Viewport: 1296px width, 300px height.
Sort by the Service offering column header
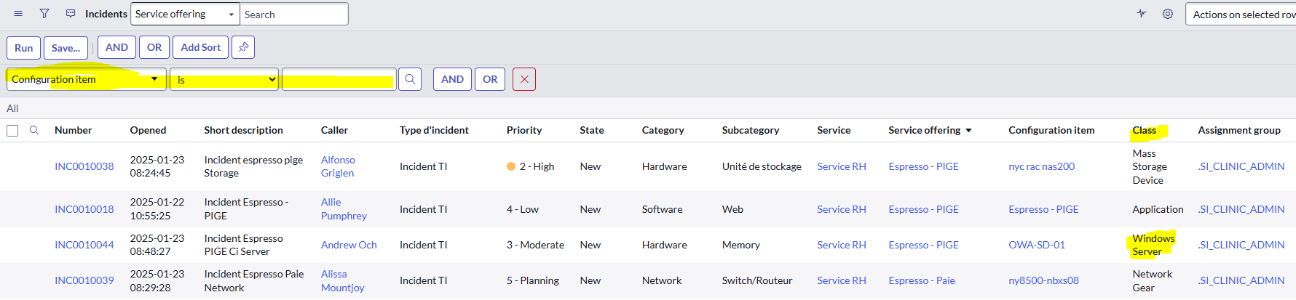(924, 130)
